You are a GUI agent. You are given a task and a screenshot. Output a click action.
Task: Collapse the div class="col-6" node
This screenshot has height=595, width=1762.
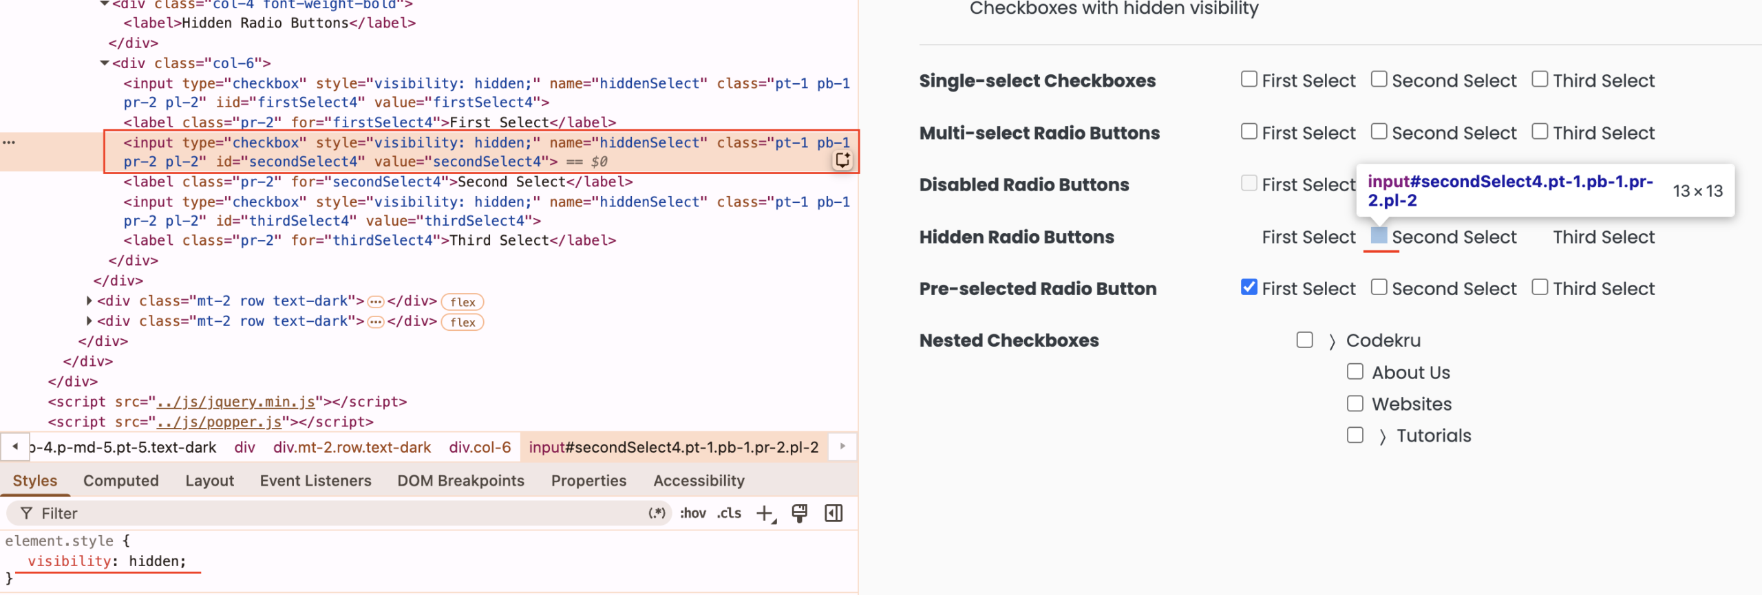105,63
